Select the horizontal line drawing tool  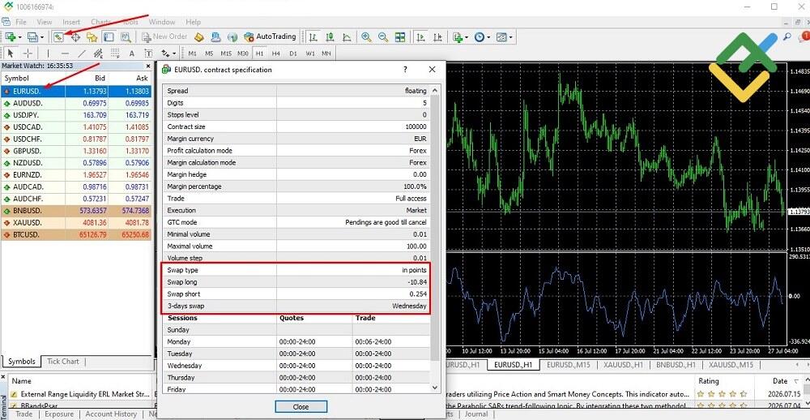65,53
